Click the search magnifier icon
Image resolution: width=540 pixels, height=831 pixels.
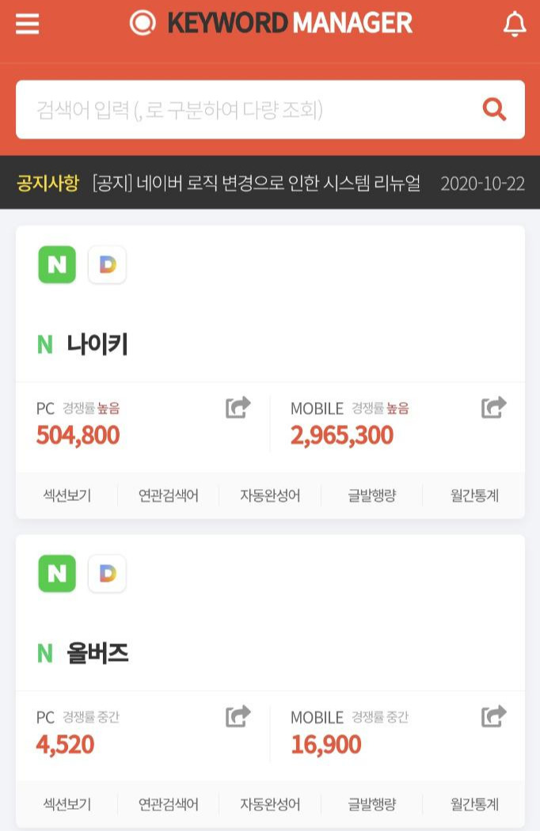click(x=494, y=110)
